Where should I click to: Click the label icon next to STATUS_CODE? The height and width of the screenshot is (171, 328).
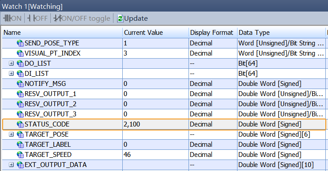pos(20,124)
